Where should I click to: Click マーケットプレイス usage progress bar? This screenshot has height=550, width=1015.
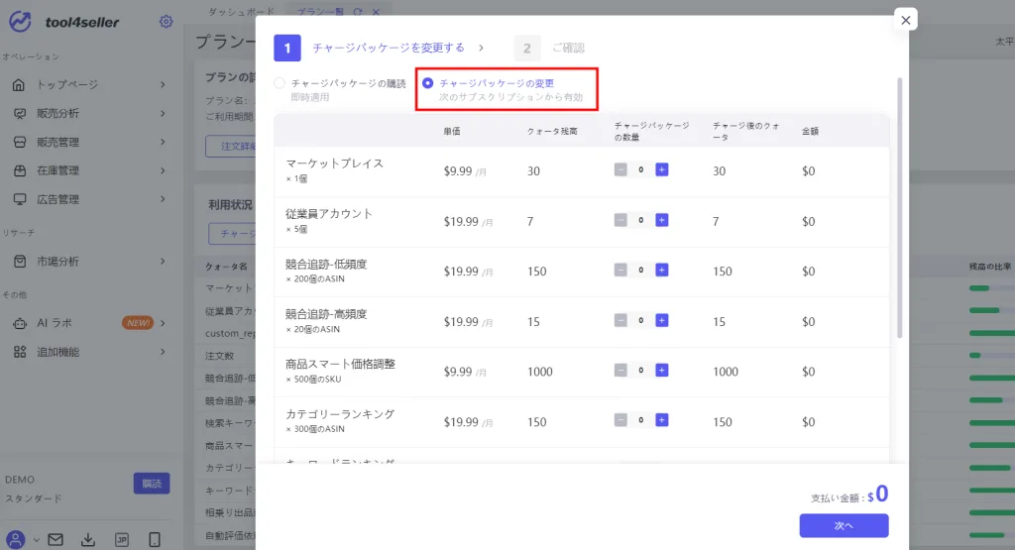pos(991,288)
